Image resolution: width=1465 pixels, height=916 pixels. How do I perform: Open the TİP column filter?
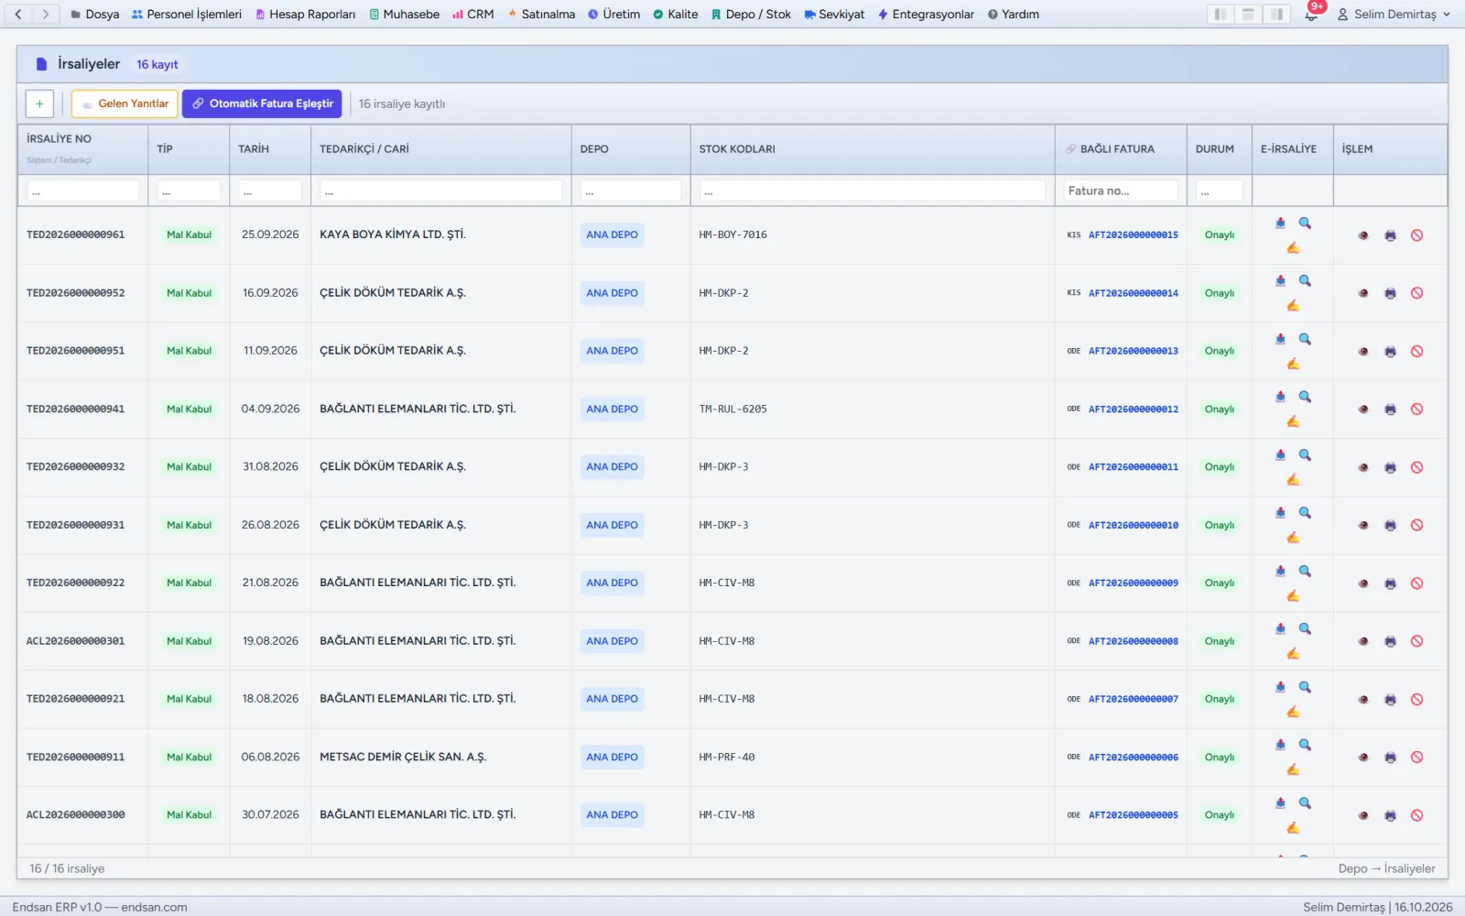[x=189, y=191]
